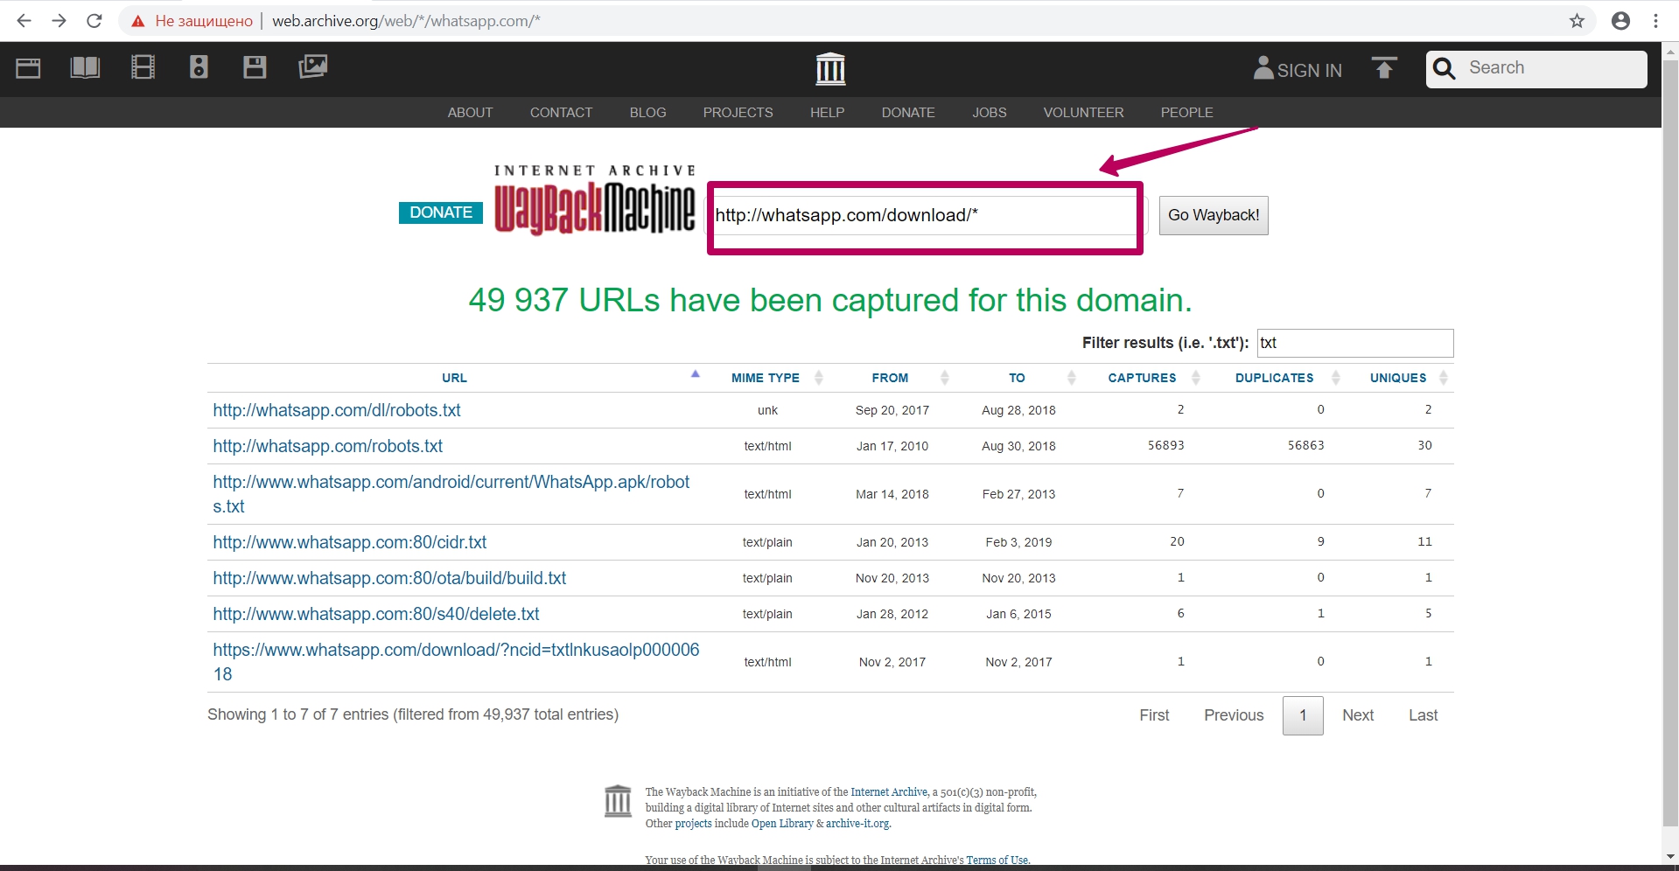Open http://whatsapp.com/robots.txt link
The image size is (1679, 871).
pos(328,446)
